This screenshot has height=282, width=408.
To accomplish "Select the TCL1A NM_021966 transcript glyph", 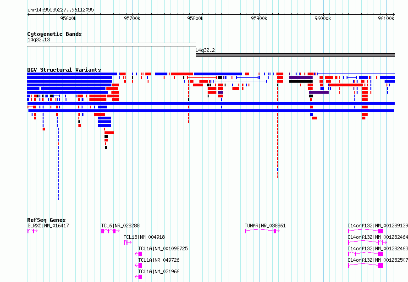I will pos(138,277).
